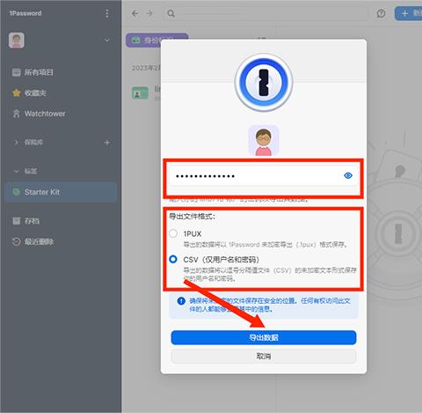The height and width of the screenshot is (413, 422).
Task: Expand the sidebar account switcher chevron
Action: 107,40
